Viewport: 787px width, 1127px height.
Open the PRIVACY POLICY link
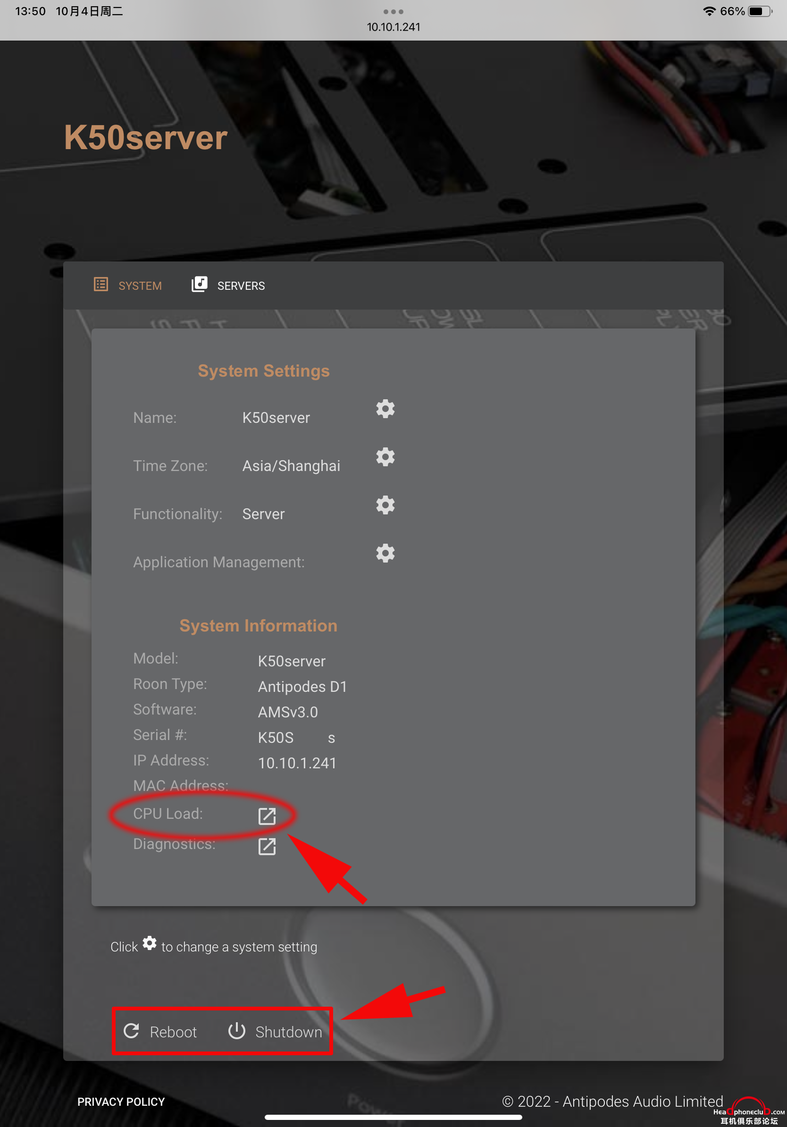[x=121, y=1102]
